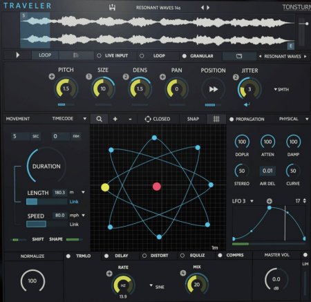Click the magnifier zoom tool
This screenshot has height=302, width=311.
point(100,119)
